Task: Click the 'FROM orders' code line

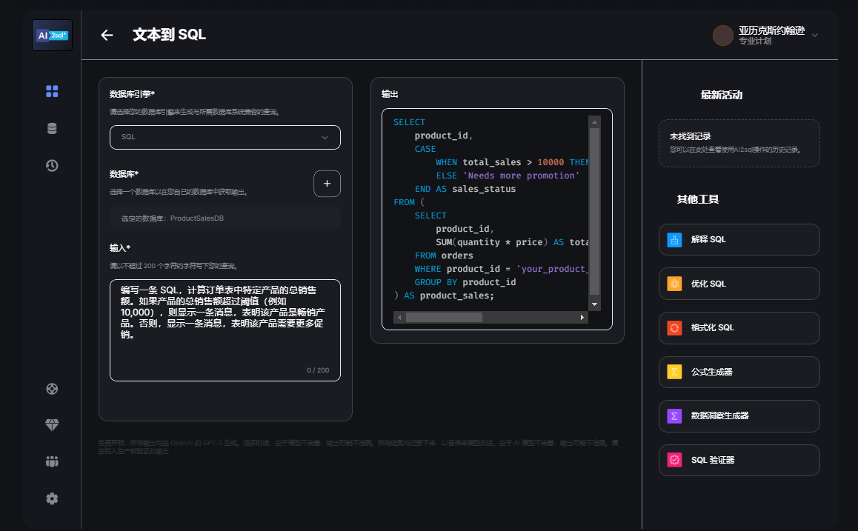Action: click(x=444, y=256)
